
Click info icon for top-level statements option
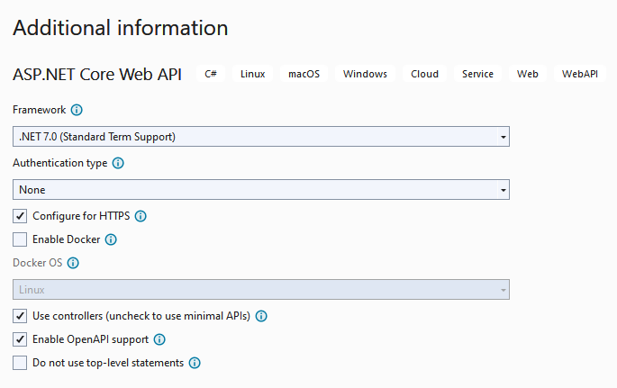(194, 363)
